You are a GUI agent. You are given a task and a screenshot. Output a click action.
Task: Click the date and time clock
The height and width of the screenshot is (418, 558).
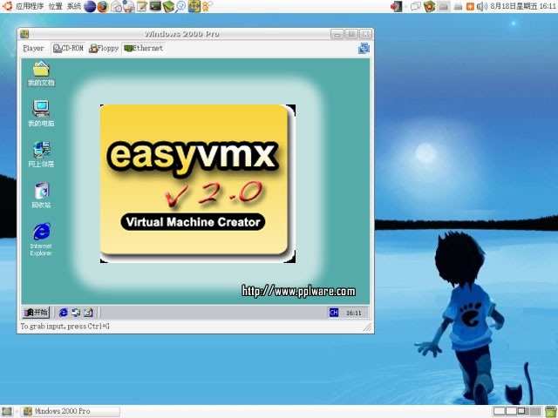[523, 6]
